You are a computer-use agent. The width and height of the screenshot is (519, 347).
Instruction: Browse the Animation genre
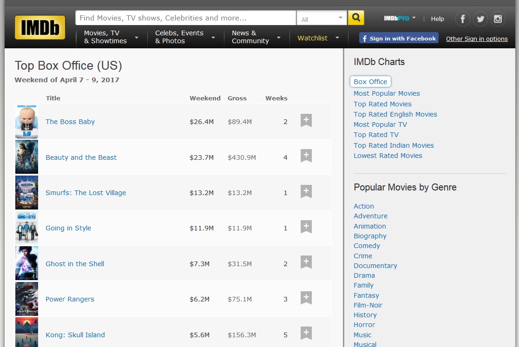pyautogui.click(x=370, y=226)
